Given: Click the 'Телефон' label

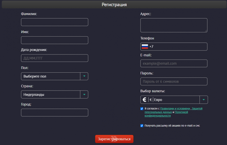Looking at the screenshot, I should point(147,38).
